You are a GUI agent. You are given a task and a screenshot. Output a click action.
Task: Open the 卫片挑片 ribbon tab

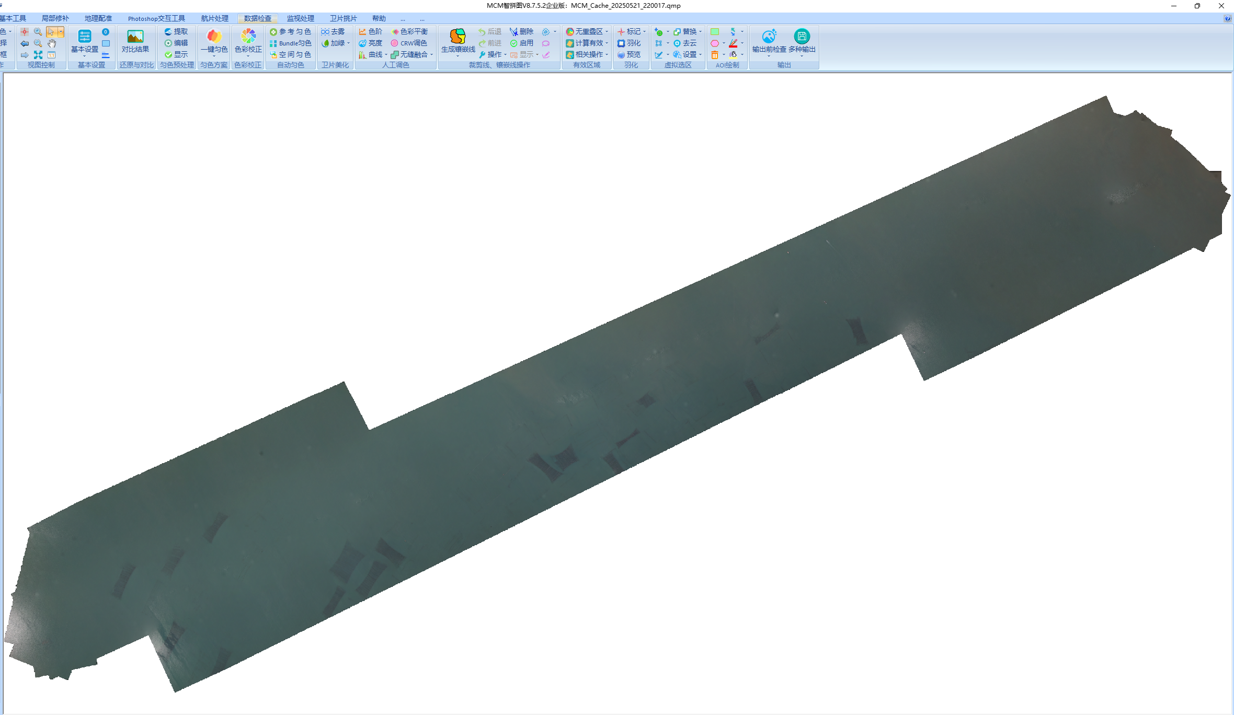[x=343, y=18]
